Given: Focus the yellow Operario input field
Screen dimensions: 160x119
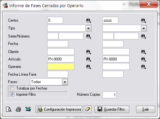Looking at the screenshot, I should pos(61,67).
